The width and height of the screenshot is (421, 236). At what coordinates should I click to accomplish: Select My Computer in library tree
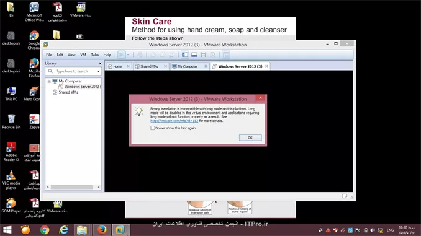[x=70, y=81]
